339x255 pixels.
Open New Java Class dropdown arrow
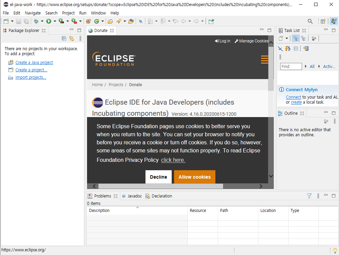click(x=102, y=21)
